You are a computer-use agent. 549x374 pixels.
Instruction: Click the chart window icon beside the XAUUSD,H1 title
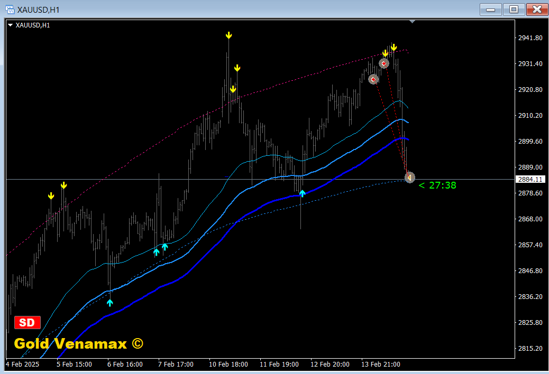(x=10, y=10)
